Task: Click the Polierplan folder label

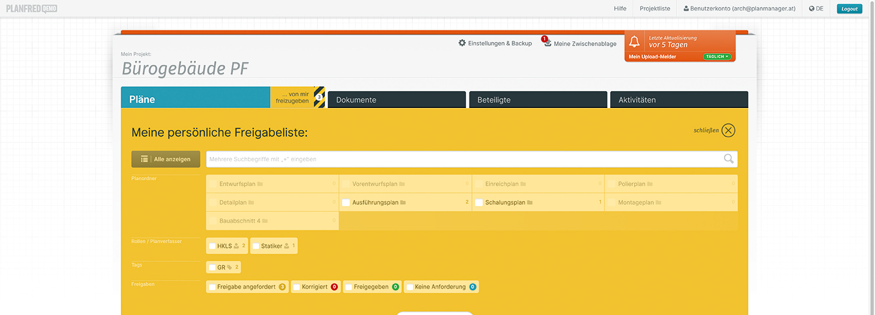Action: coord(632,184)
